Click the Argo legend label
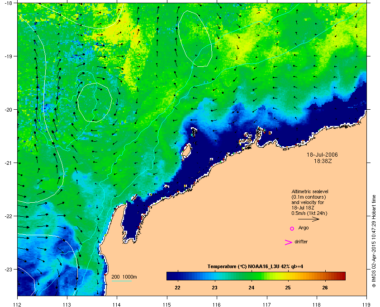 [304, 228]
